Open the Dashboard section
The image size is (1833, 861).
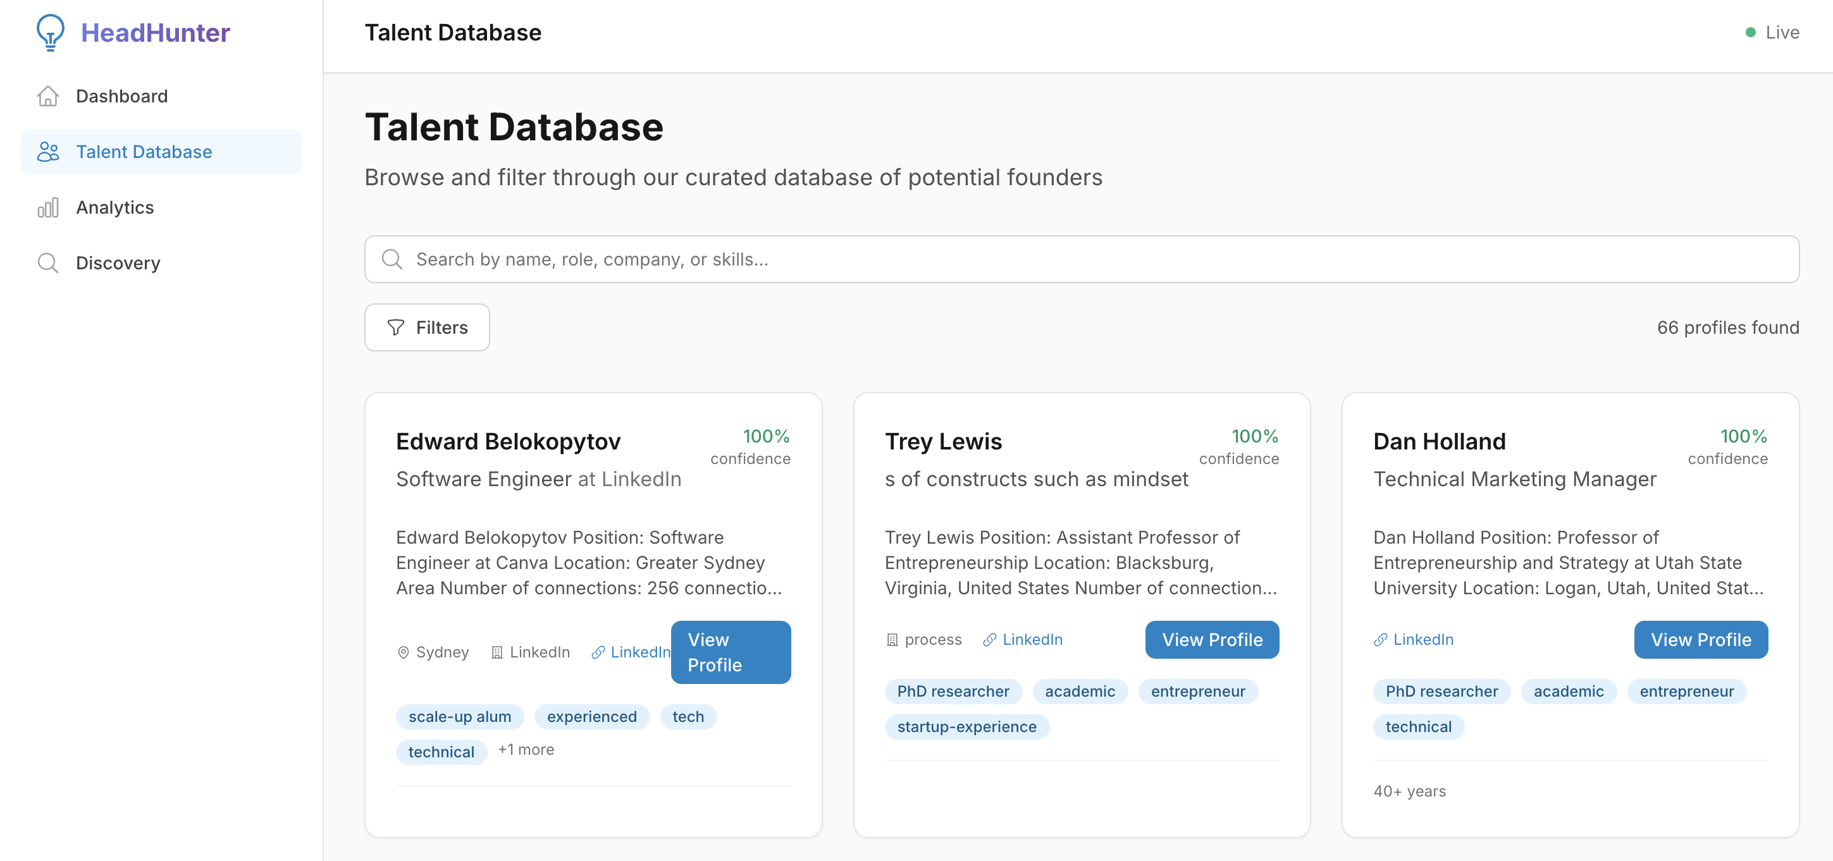click(121, 96)
